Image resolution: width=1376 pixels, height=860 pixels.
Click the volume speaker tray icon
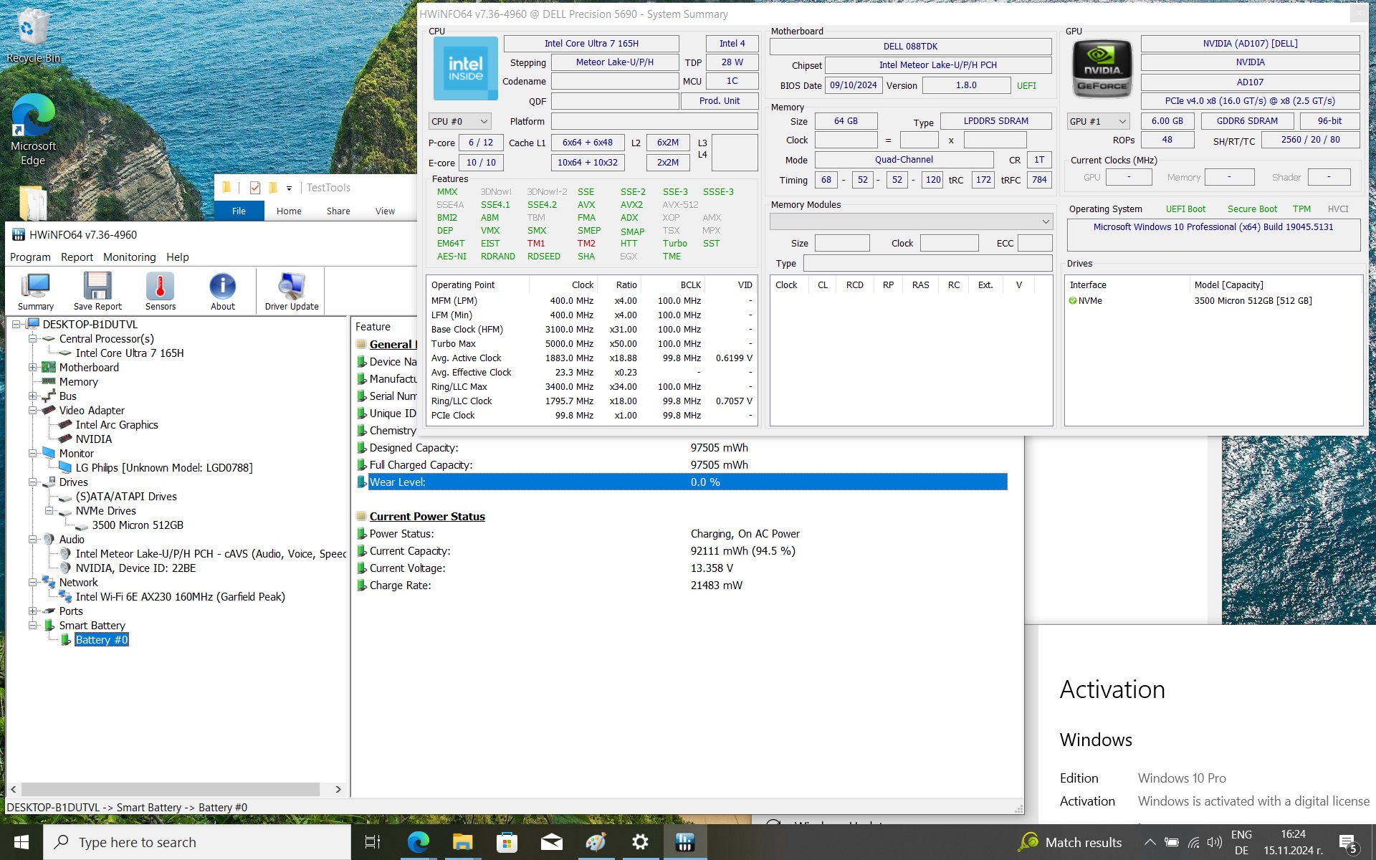pyautogui.click(x=1214, y=843)
